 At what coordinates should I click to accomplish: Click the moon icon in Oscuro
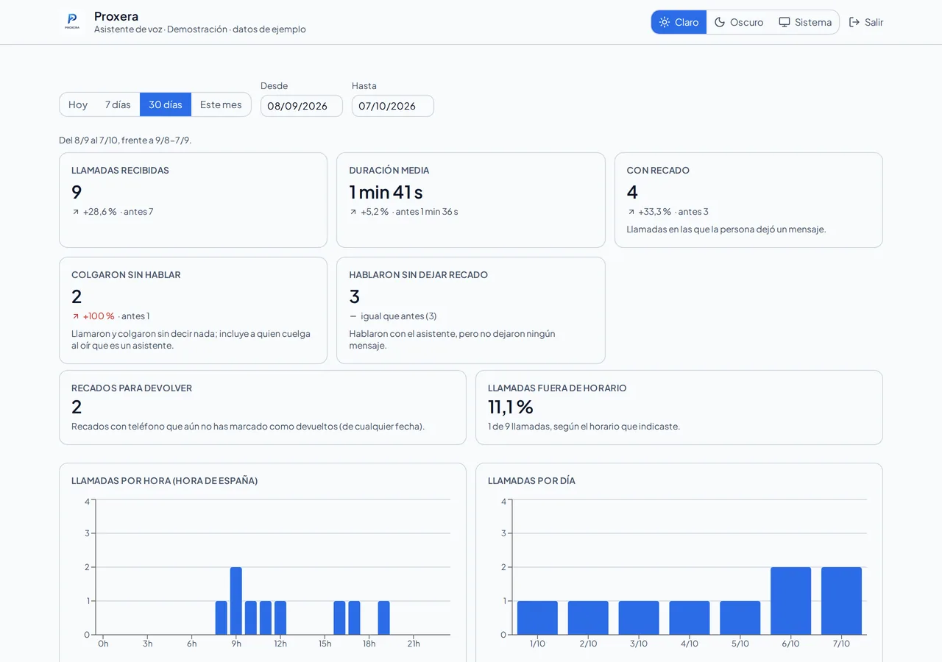(720, 22)
